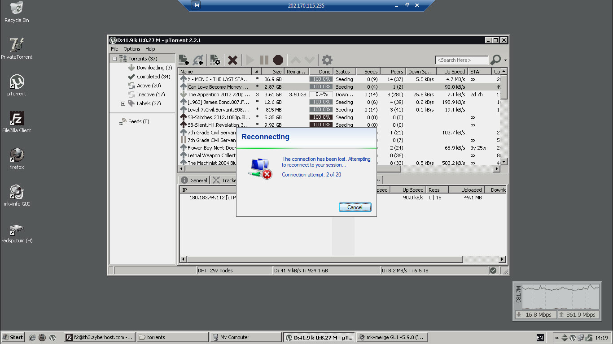The height and width of the screenshot is (344, 613).
Task: Select the Level.7.Civil.Servant.E08 torrent
Action: [339, 110]
